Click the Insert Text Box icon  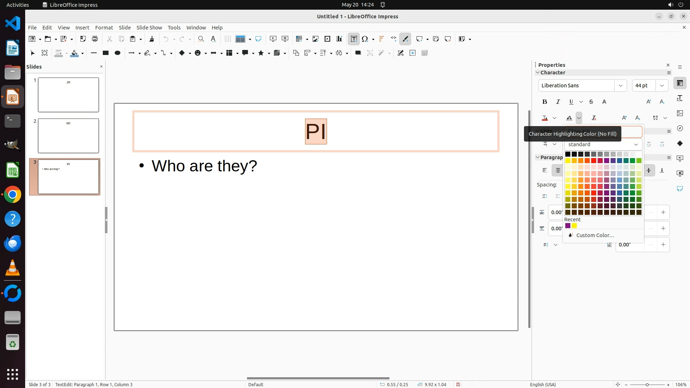click(354, 39)
